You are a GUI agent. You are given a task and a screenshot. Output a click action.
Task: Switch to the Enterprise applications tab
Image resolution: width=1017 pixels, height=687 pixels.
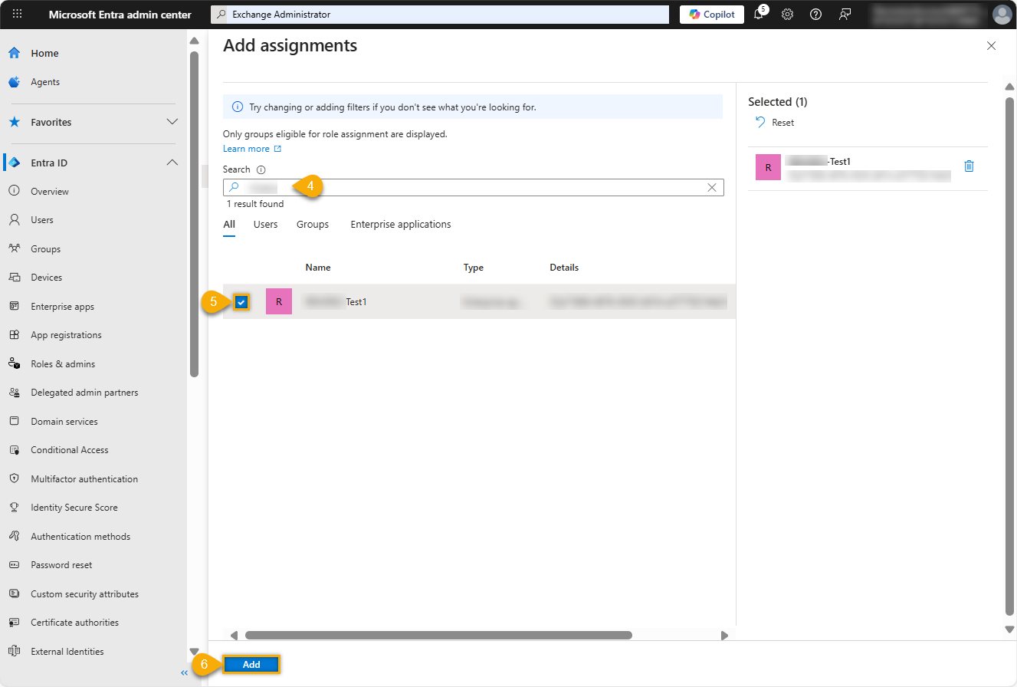401,225
